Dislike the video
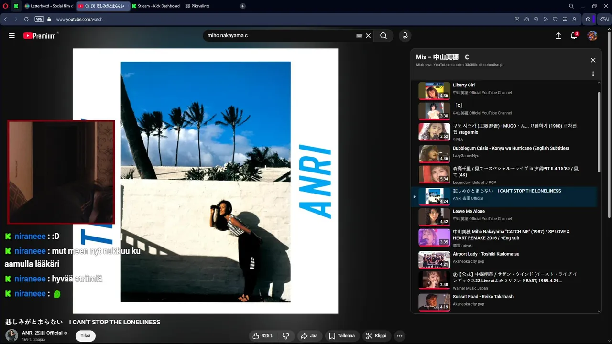 pyautogui.click(x=286, y=336)
